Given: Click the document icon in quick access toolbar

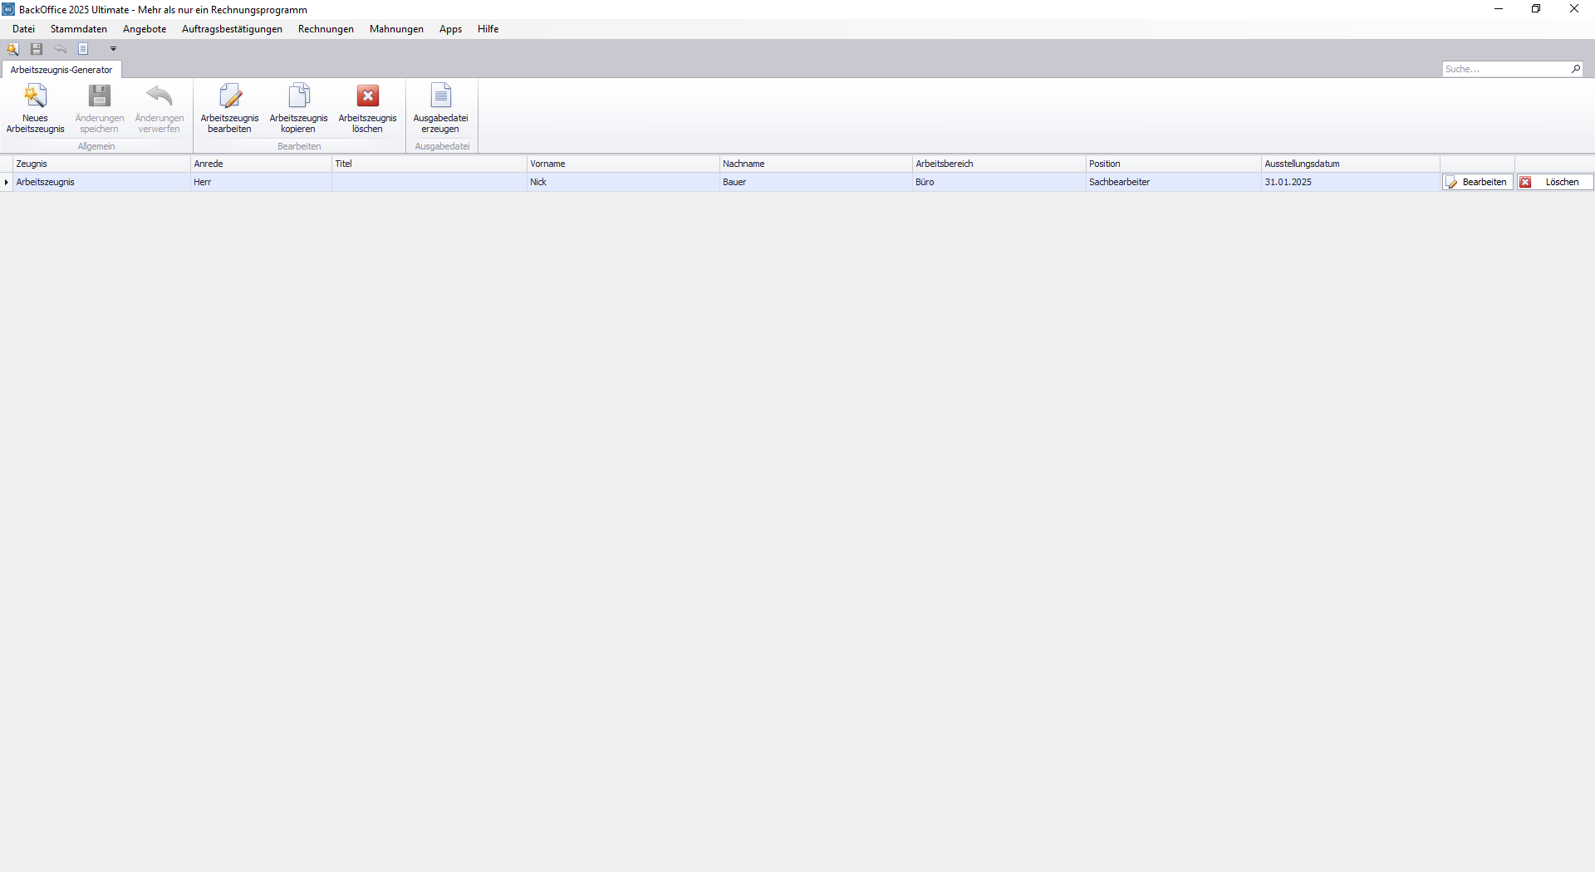Looking at the screenshot, I should (83, 49).
